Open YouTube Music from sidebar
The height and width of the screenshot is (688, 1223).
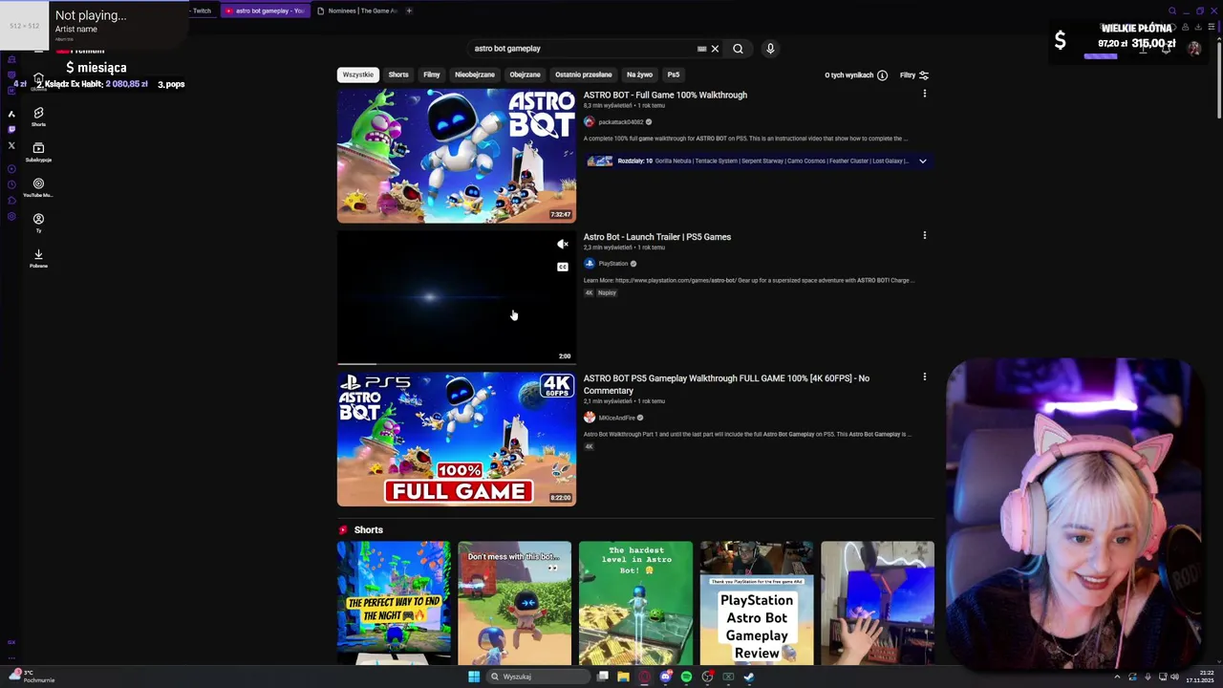coord(38,187)
